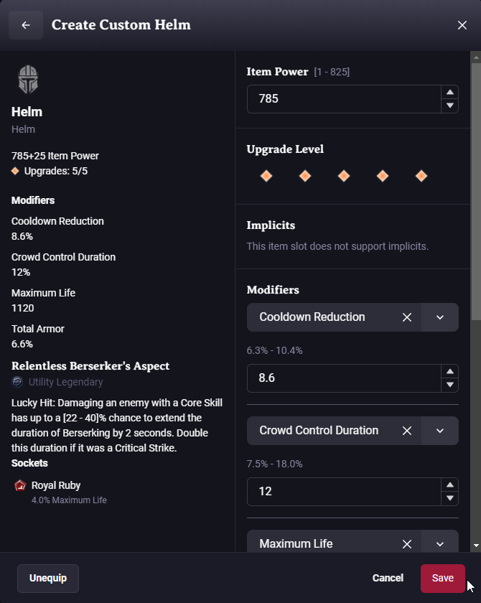Image resolution: width=481 pixels, height=603 pixels.
Task: Set upgrade level to first diamond
Action: point(266,176)
